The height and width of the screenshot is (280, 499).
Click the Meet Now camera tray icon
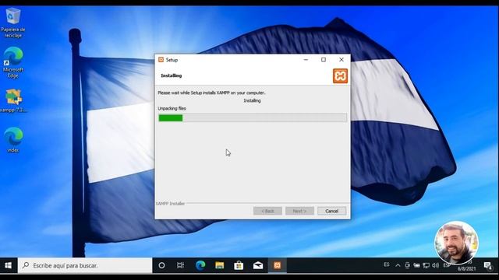point(407,265)
